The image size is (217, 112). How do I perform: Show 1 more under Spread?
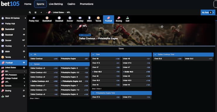click(35, 98)
